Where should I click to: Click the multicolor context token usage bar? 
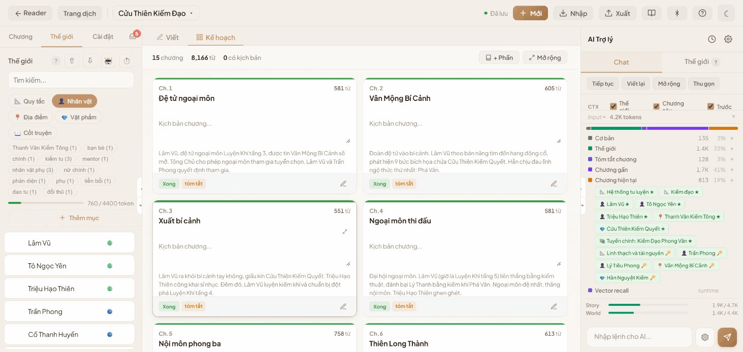[661, 128]
